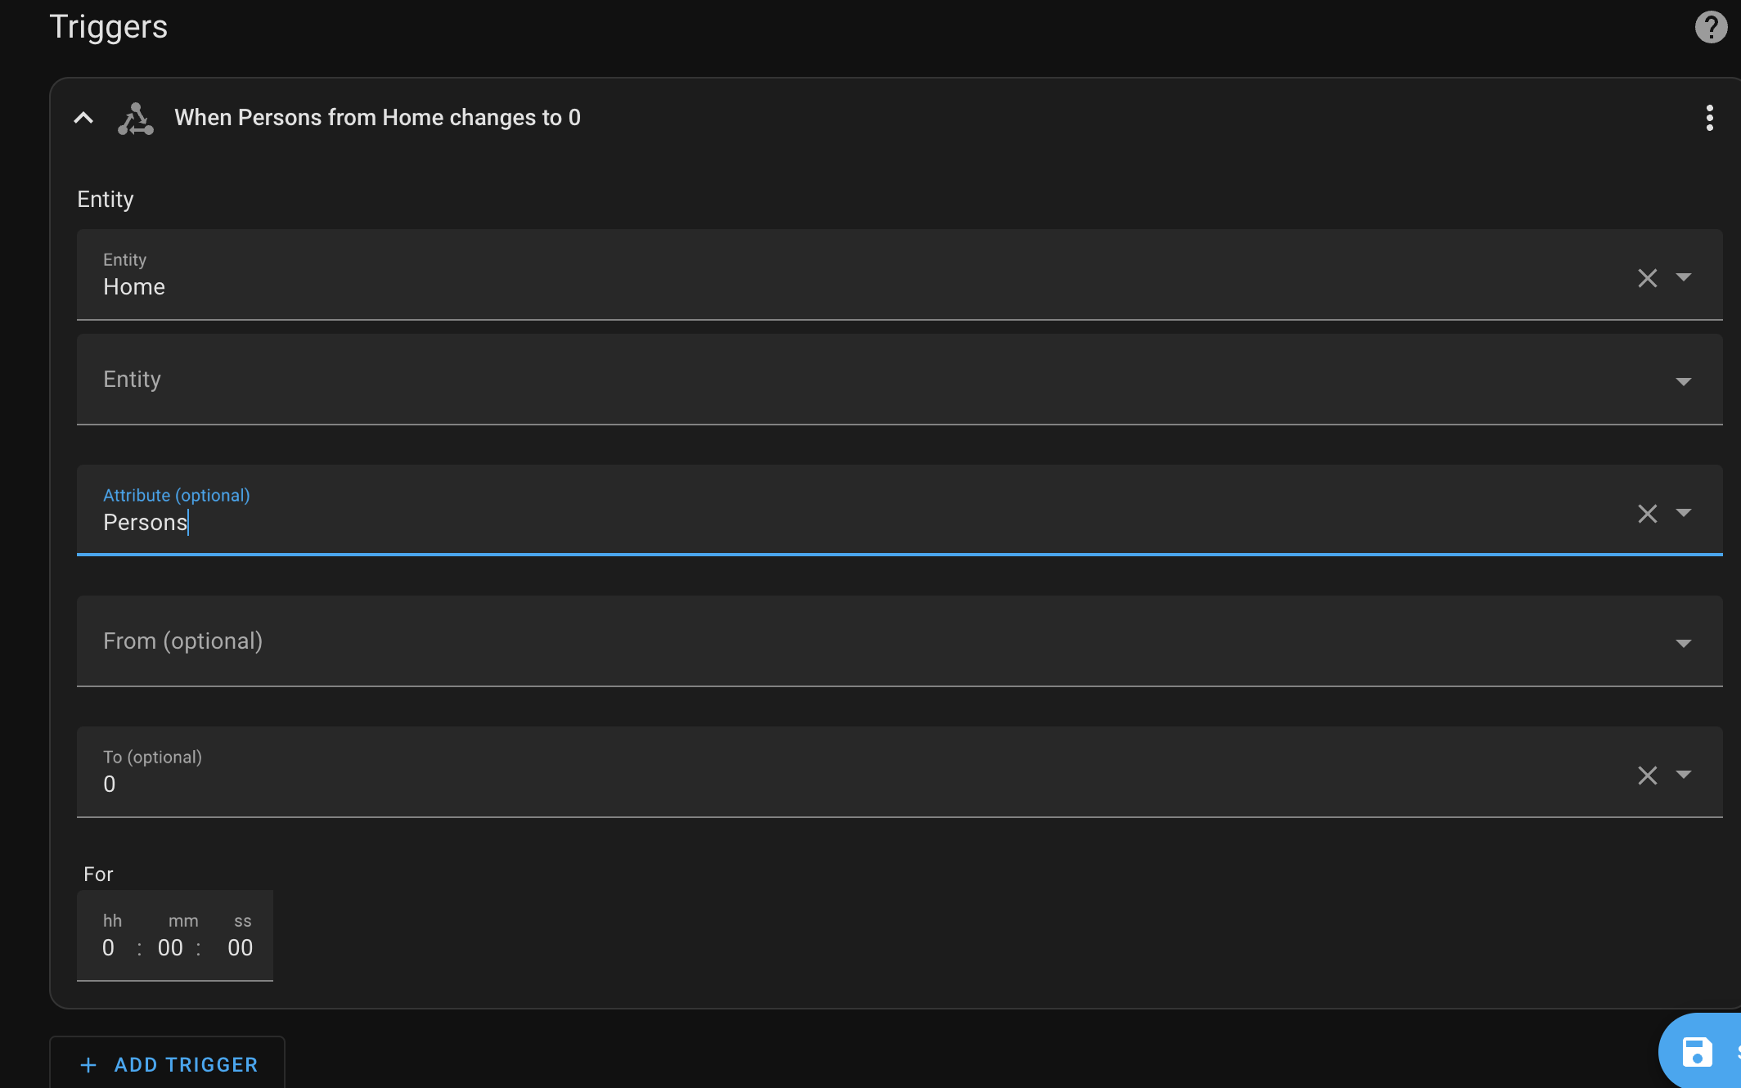The height and width of the screenshot is (1088, 1741).
Task: Click the Persons attribute text field
Action: pyautogui.click(x=736, y=522)
